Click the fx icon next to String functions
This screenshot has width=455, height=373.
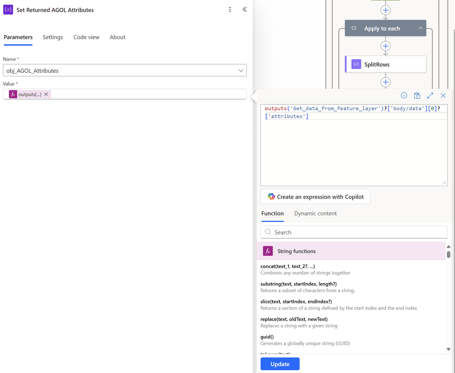point(267,251)
